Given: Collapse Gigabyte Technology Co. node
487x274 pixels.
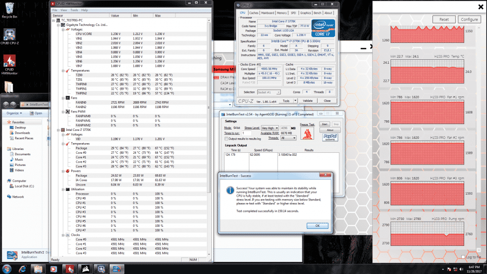Looking at the screenshot, I should tap(58, 25).
